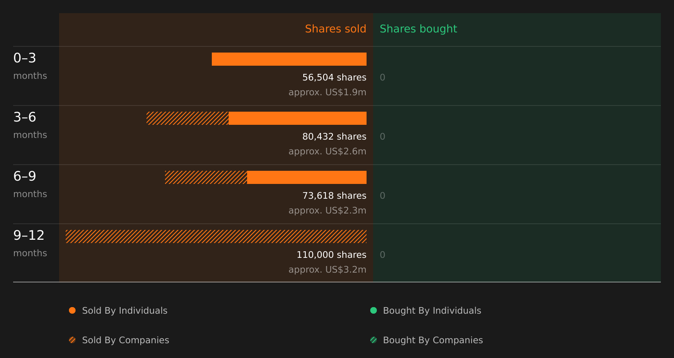Click the Shares bought column header
The width and height of the screenshot is (674, 358).
pyautogui.click(x=418, y=29)
